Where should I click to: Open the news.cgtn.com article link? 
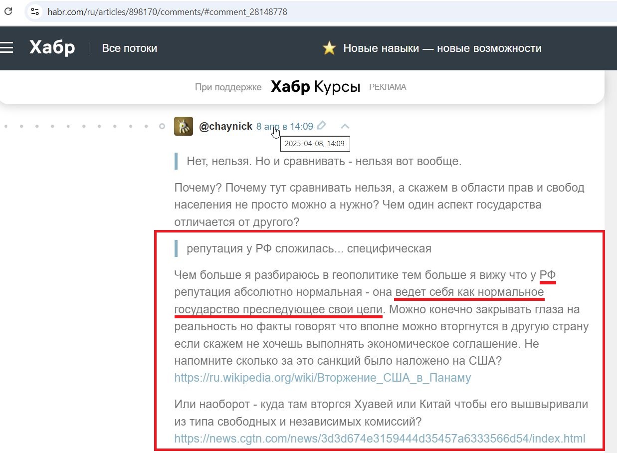pos(379,439)
